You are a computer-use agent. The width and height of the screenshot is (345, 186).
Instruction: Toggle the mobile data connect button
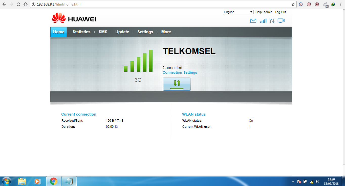(x=177, y=84)
